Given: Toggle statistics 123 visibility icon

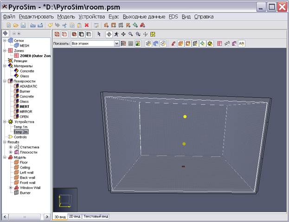Looking at the screenshot, I should click(x=227, y=44).
